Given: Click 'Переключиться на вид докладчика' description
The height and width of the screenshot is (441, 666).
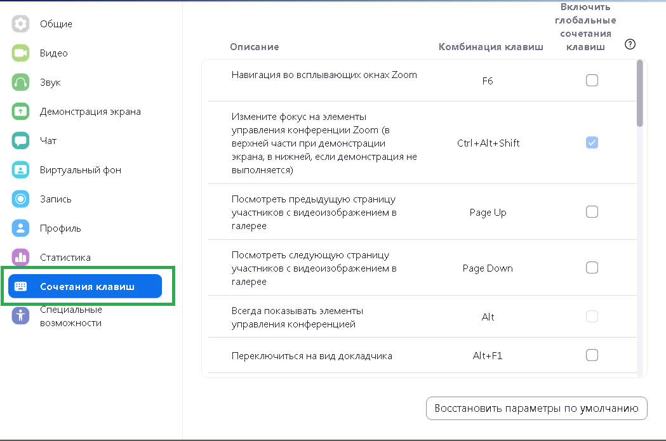Looking at the screenshot, I should 312,356.
